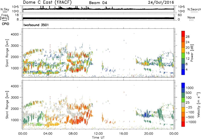Click the noise trace in the N.Sky panel
201x139 pixels.
(x=98, y=9)
